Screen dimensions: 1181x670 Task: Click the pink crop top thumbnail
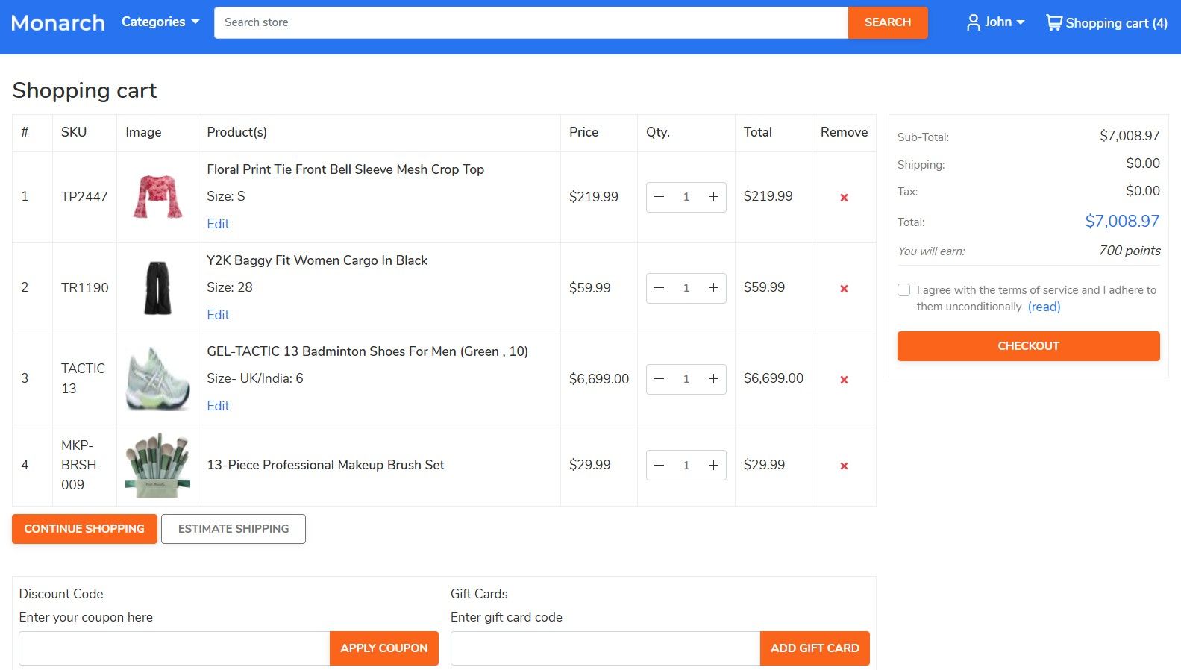(157, 197)
